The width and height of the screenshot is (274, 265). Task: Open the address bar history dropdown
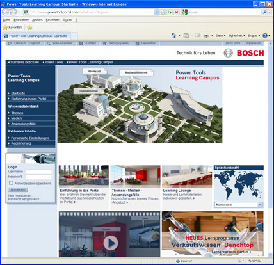pos(156,12)
